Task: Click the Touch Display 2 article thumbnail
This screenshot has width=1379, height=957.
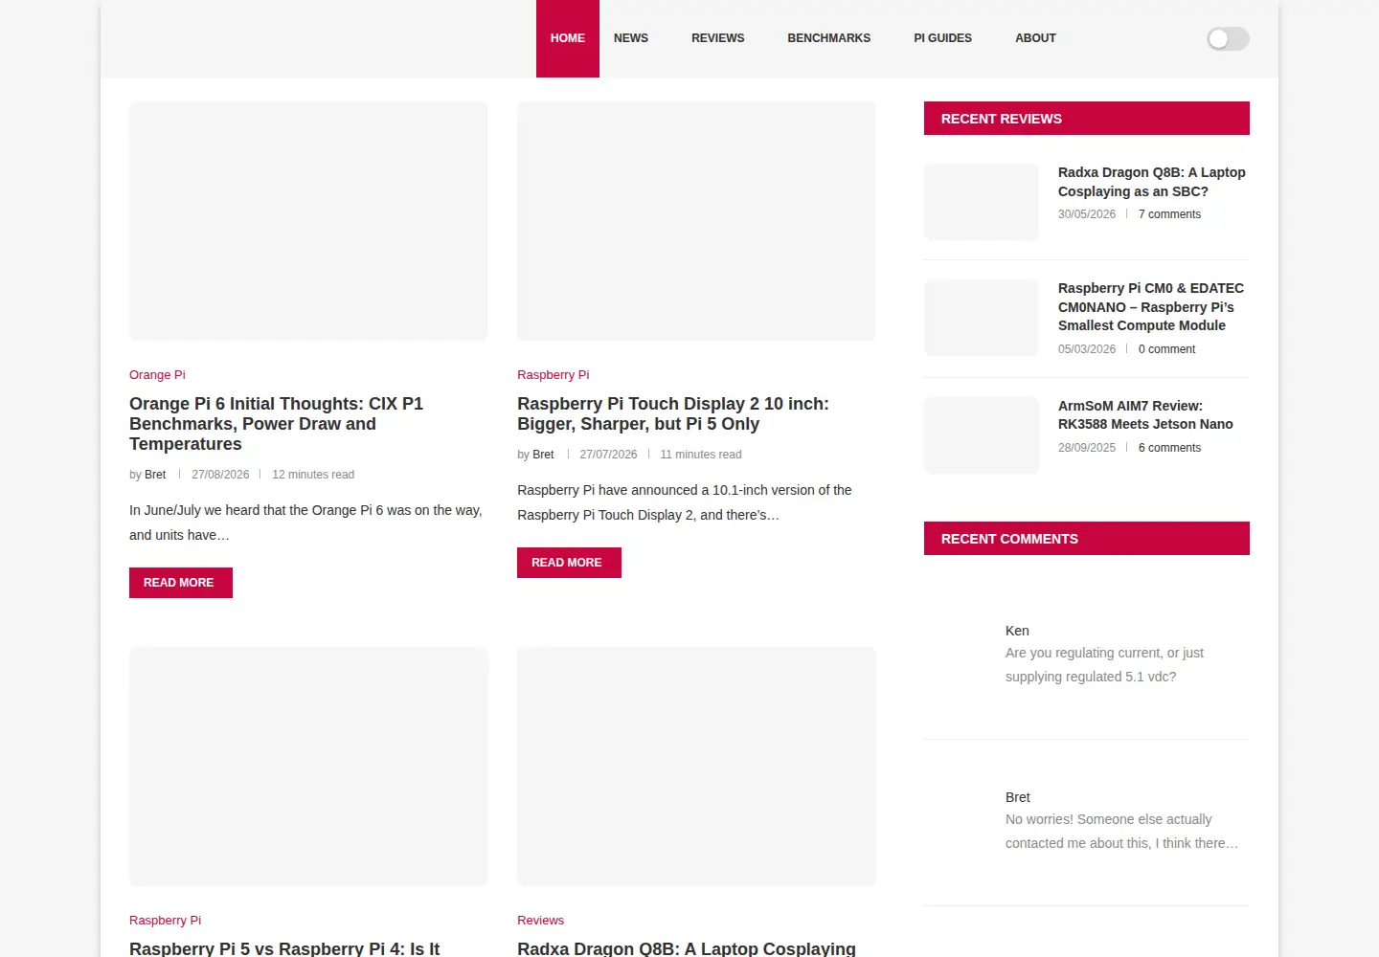Action: tap(696, 221)
